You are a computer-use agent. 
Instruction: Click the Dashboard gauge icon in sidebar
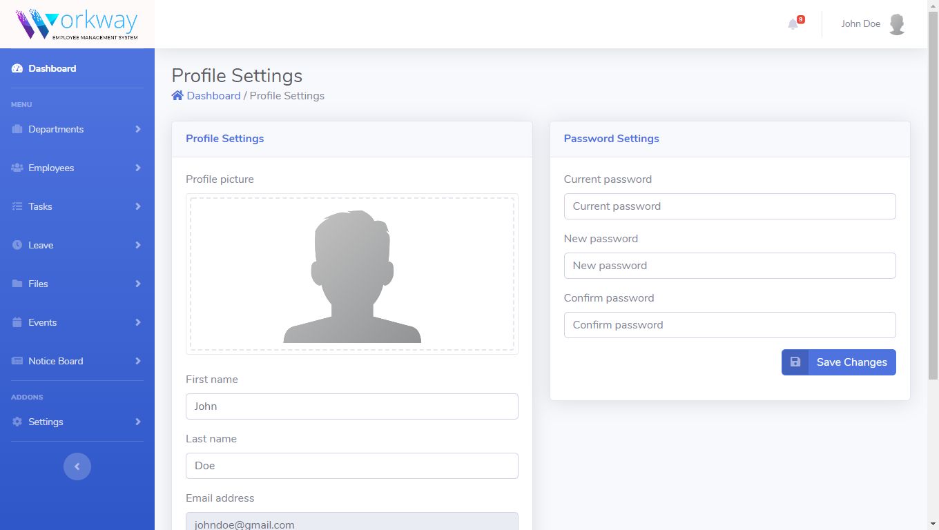tap(17, 68)
